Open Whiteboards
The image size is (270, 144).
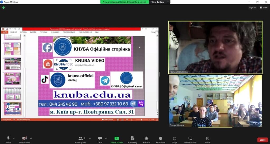tap(190, 140)
